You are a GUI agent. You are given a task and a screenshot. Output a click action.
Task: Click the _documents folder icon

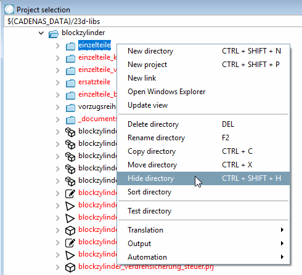click(70, 120)
